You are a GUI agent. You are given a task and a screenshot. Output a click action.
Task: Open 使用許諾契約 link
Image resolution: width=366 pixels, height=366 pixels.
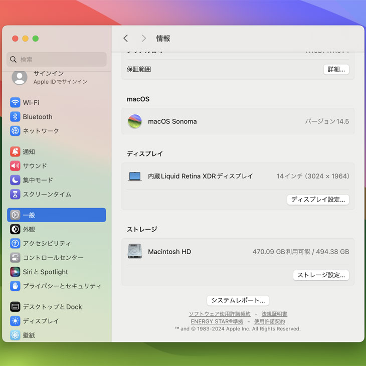pos(269,321)
